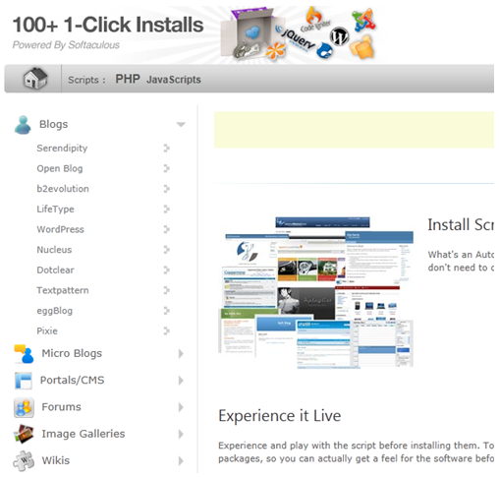
Task: Click the Wikis puzzle piece icon
Action: [x=24, y=460]
